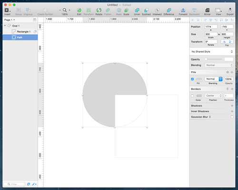The image size is (238, 190).
Task: Click the Height size field
Action: (x=227, y=34)
